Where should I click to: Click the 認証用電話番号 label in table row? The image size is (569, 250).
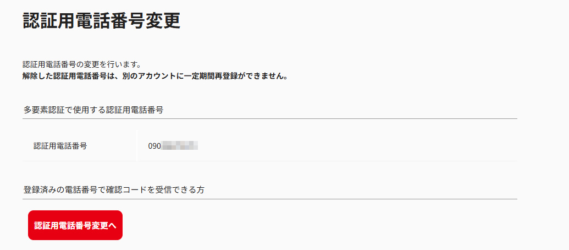[x=60, y=146]
